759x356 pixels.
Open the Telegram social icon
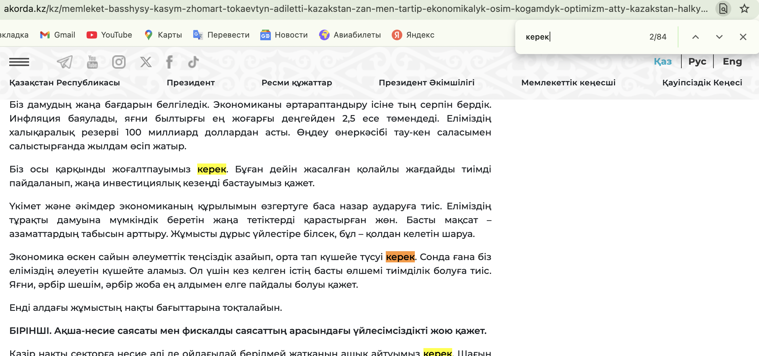point(65,62)
